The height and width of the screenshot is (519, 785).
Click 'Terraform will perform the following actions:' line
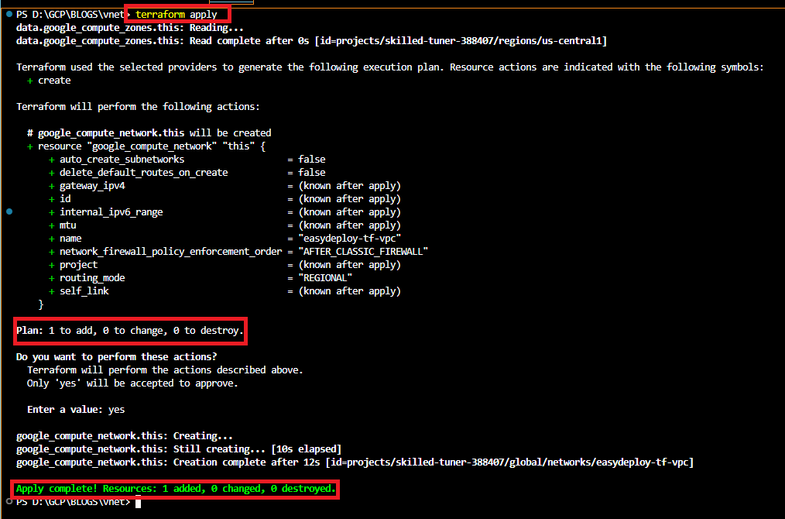tap(138, 107)
